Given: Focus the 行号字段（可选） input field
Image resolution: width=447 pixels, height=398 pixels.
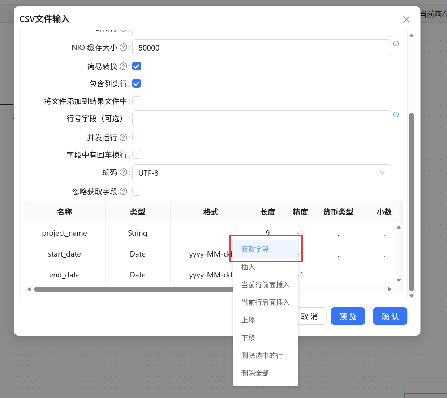Looking at the screenshot, I should (262, 119).
